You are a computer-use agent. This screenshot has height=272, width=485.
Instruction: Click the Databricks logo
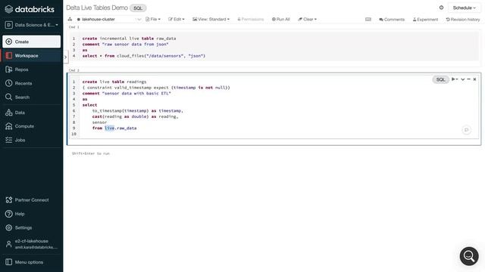click(x=30, y=9)
